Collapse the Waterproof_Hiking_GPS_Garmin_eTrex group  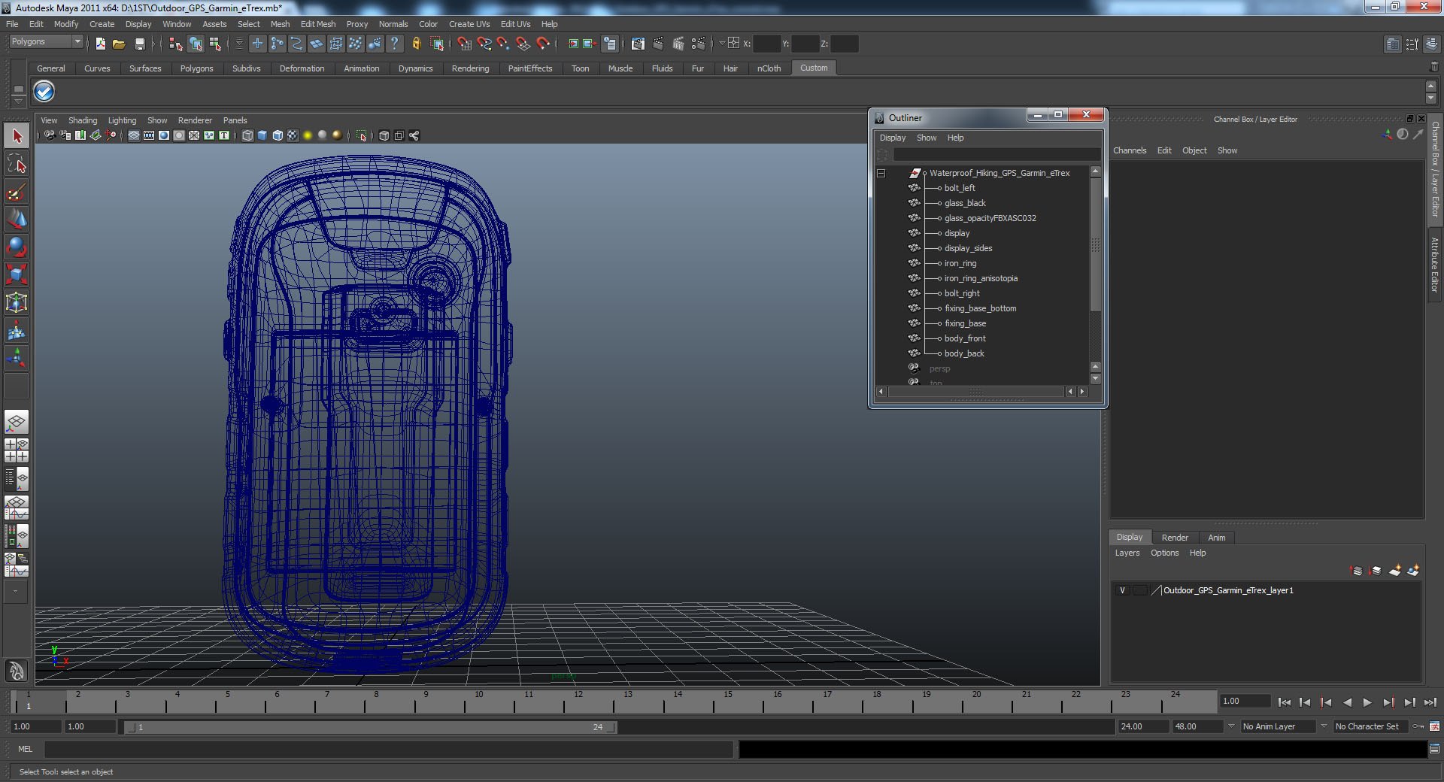(881, 174)
